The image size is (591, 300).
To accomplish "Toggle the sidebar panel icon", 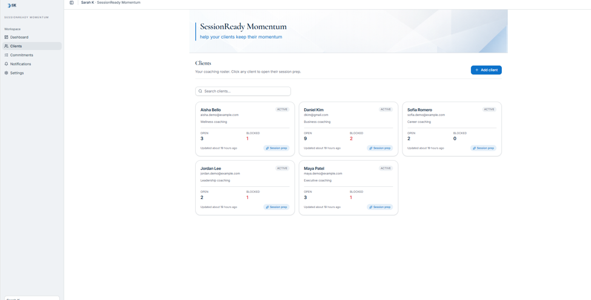I will 72,2.
